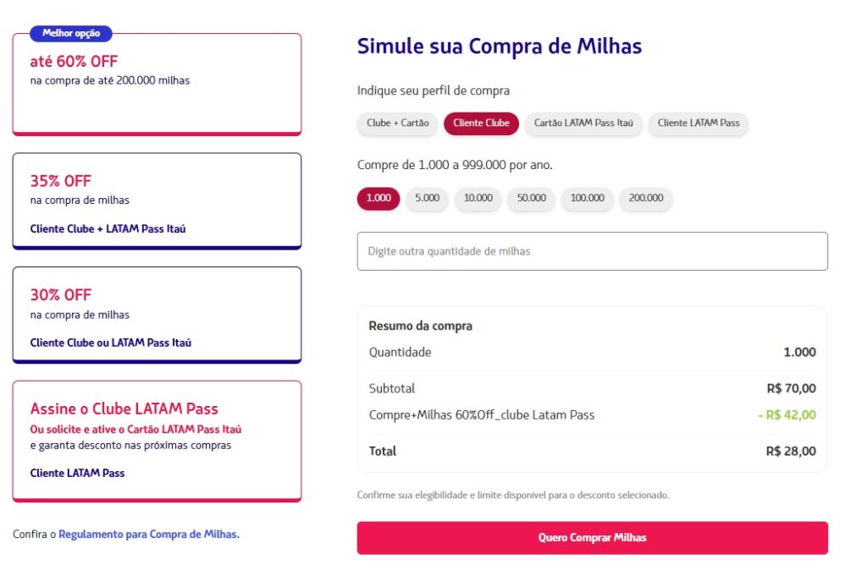This screenshot has width=867, height=576.
Task: Click the Assine o Clube LATAM Pass card
Action: (157, 440)
